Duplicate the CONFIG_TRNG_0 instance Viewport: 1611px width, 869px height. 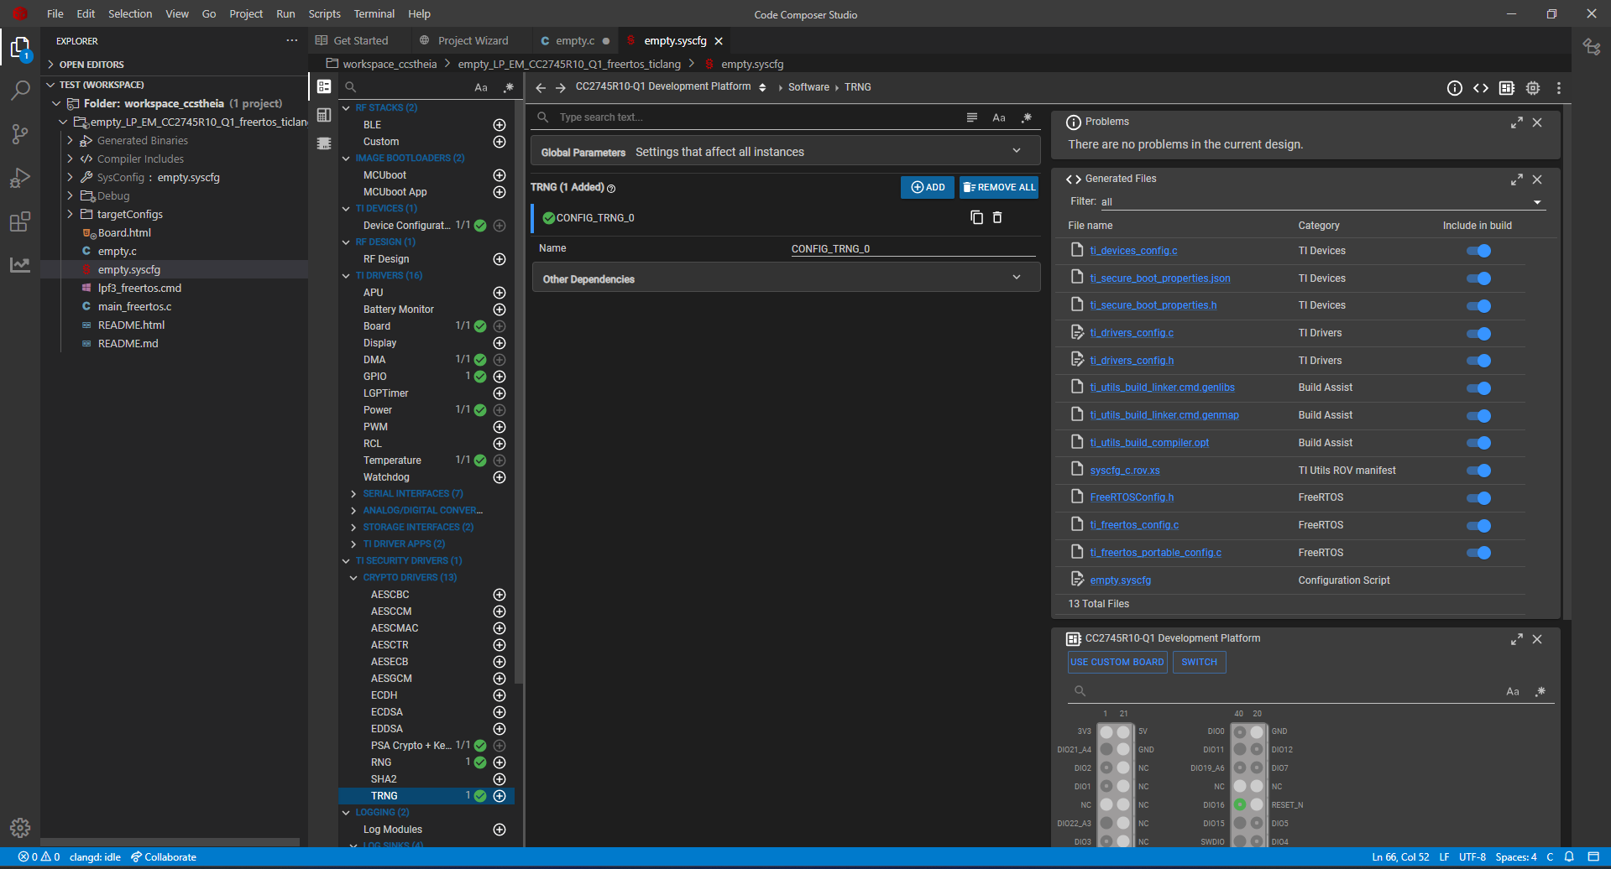(x=976, y=217)
